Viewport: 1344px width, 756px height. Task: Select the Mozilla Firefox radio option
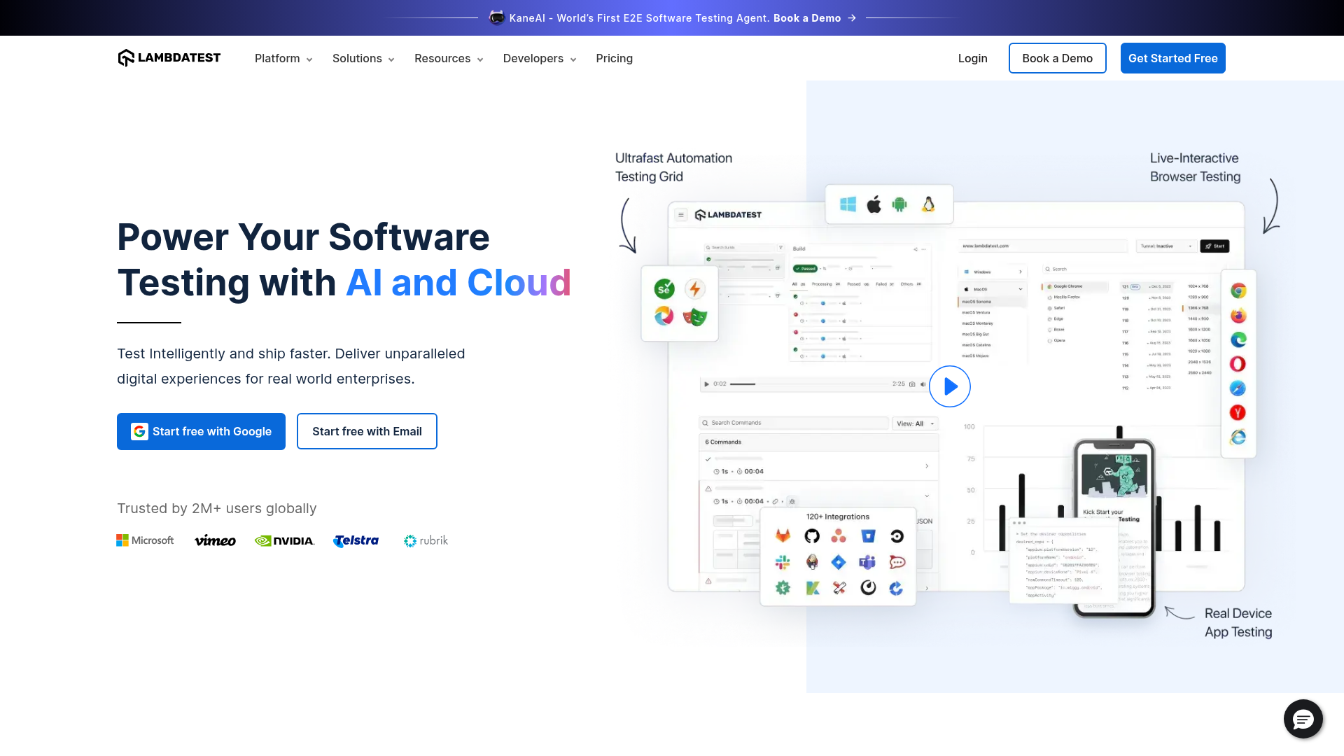[x=1050, y=297]
